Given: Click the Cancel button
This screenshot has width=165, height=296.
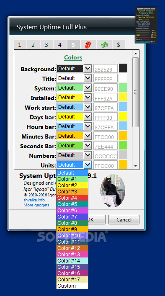Looking at the screenshot, I should [x=124, y=219].
